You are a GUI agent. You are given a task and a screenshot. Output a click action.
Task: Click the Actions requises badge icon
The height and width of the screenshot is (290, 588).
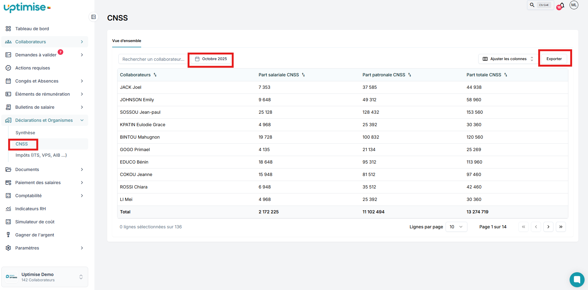tap(8, 68)
